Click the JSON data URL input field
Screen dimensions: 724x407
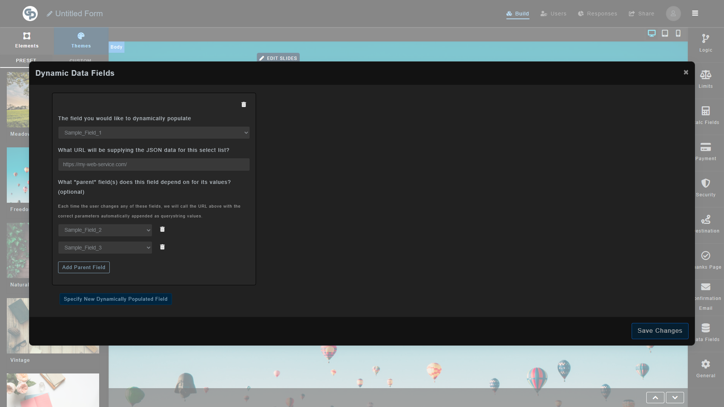[154, 164]
